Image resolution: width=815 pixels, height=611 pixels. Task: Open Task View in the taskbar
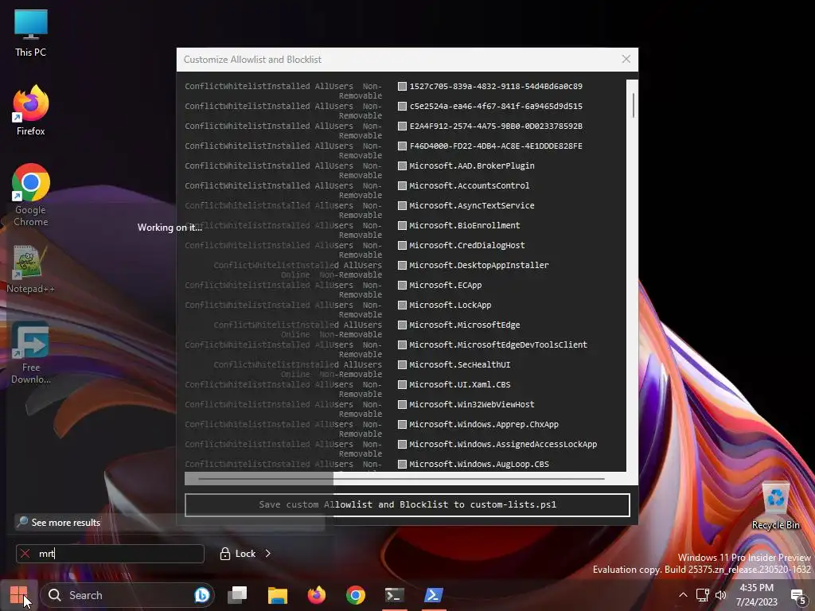(x=237, y=595)
